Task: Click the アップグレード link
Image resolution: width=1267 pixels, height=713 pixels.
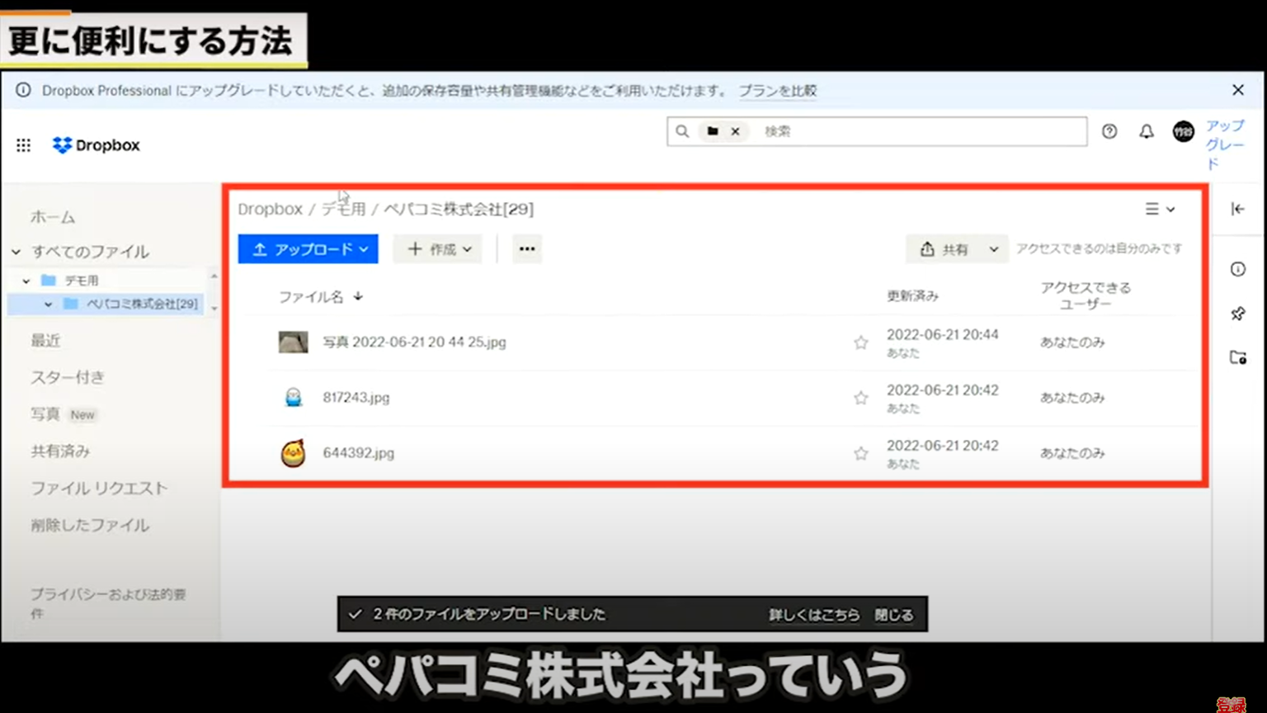Action: pos(1225,144)
